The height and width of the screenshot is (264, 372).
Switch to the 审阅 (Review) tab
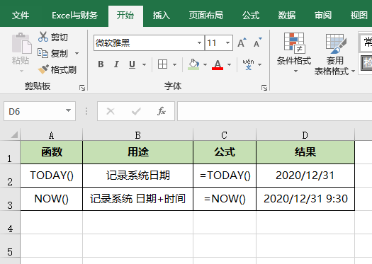323,16
